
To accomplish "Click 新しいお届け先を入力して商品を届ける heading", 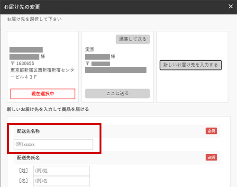I will pos(48,109).
